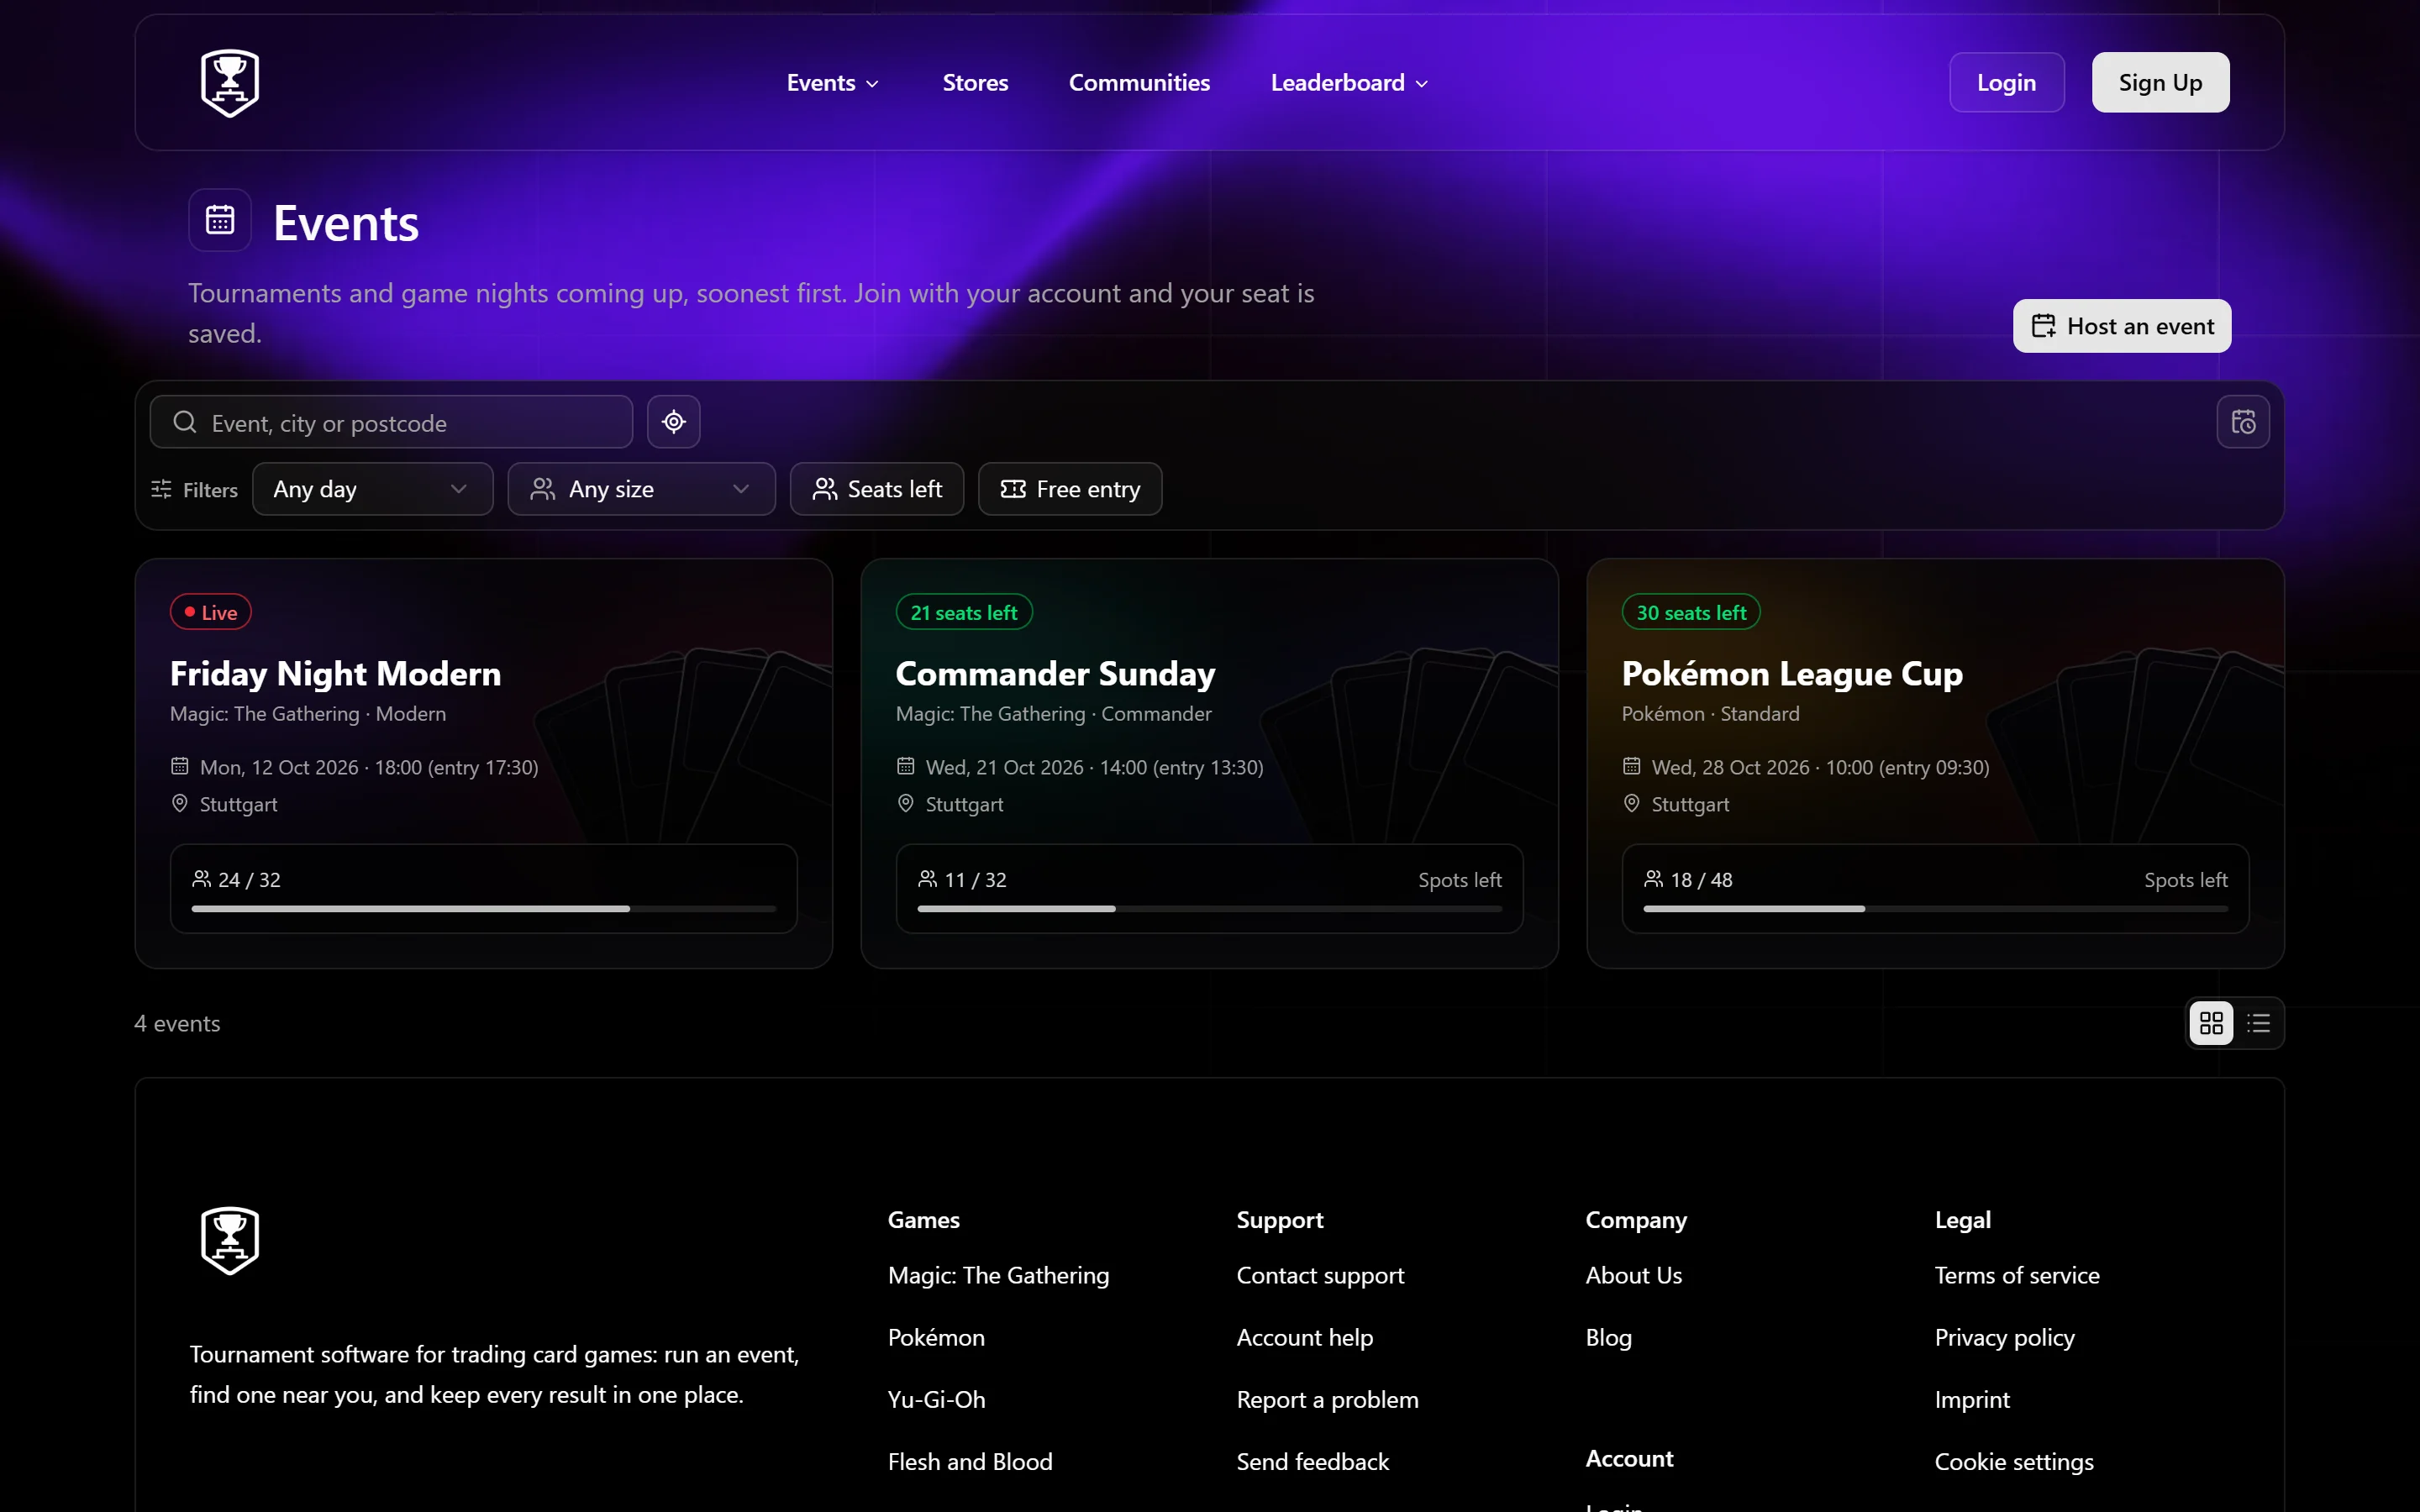
Task: Open Yu-Gi-Oh footer link
Action: pyautogui.click(x=936, y=1399)
